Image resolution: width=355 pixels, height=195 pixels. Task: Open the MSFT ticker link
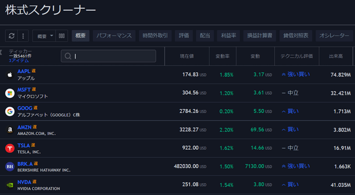click(24, 90)
